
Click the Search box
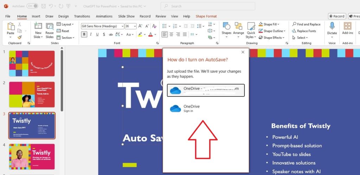pyautogui.click(x=208, y=6)
